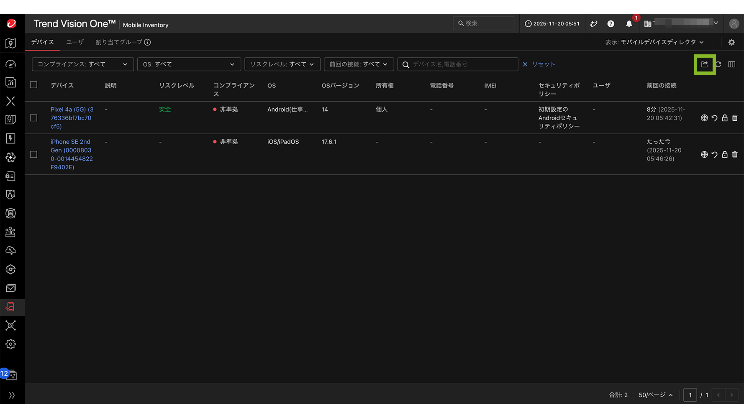Expand the OS filter dropdown
The width and height of the screenshot is (744, 418).
pyautogui.click(x=189, y=64)
